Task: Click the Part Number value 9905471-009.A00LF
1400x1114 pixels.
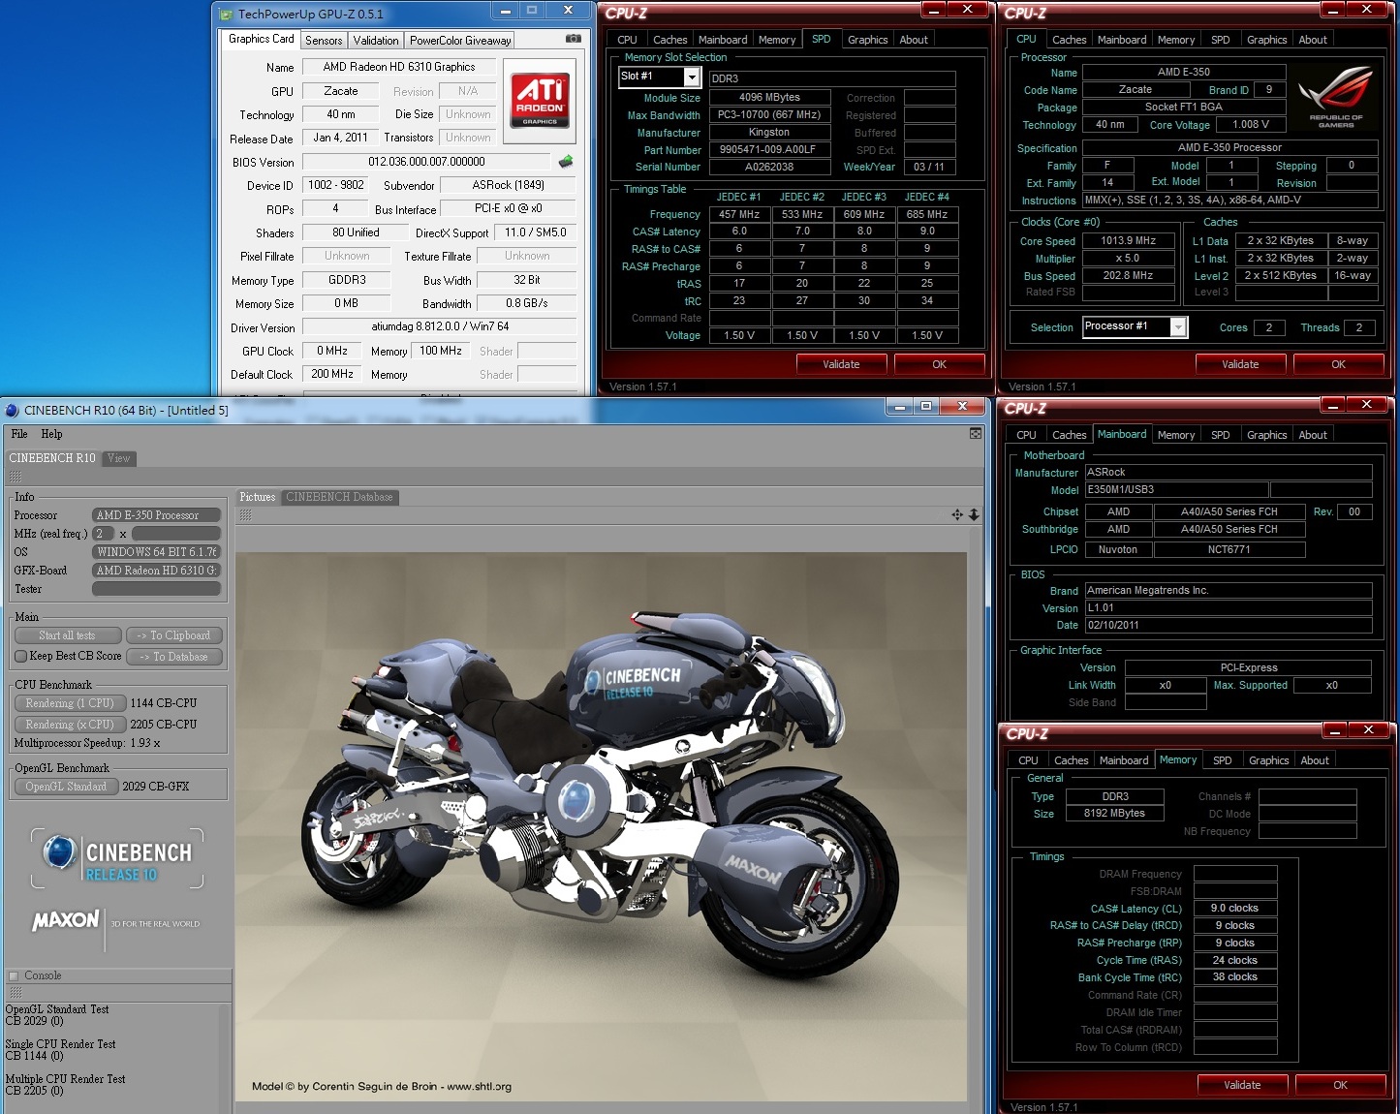Action: 768,150
